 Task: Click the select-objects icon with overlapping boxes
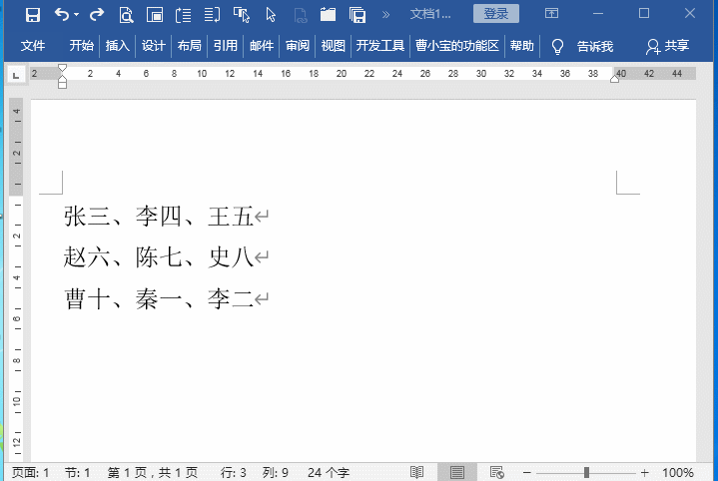tap(242, 15)
